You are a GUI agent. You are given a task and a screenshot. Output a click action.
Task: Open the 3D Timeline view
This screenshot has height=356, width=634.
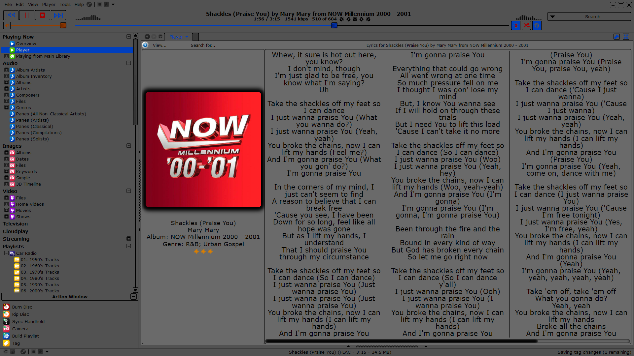[28, 184]
